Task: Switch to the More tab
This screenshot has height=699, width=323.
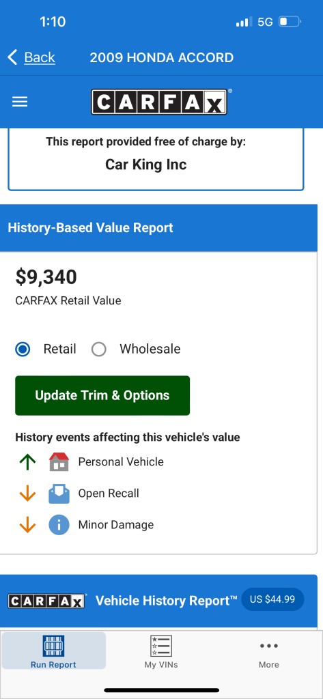Action: (269, 651)
